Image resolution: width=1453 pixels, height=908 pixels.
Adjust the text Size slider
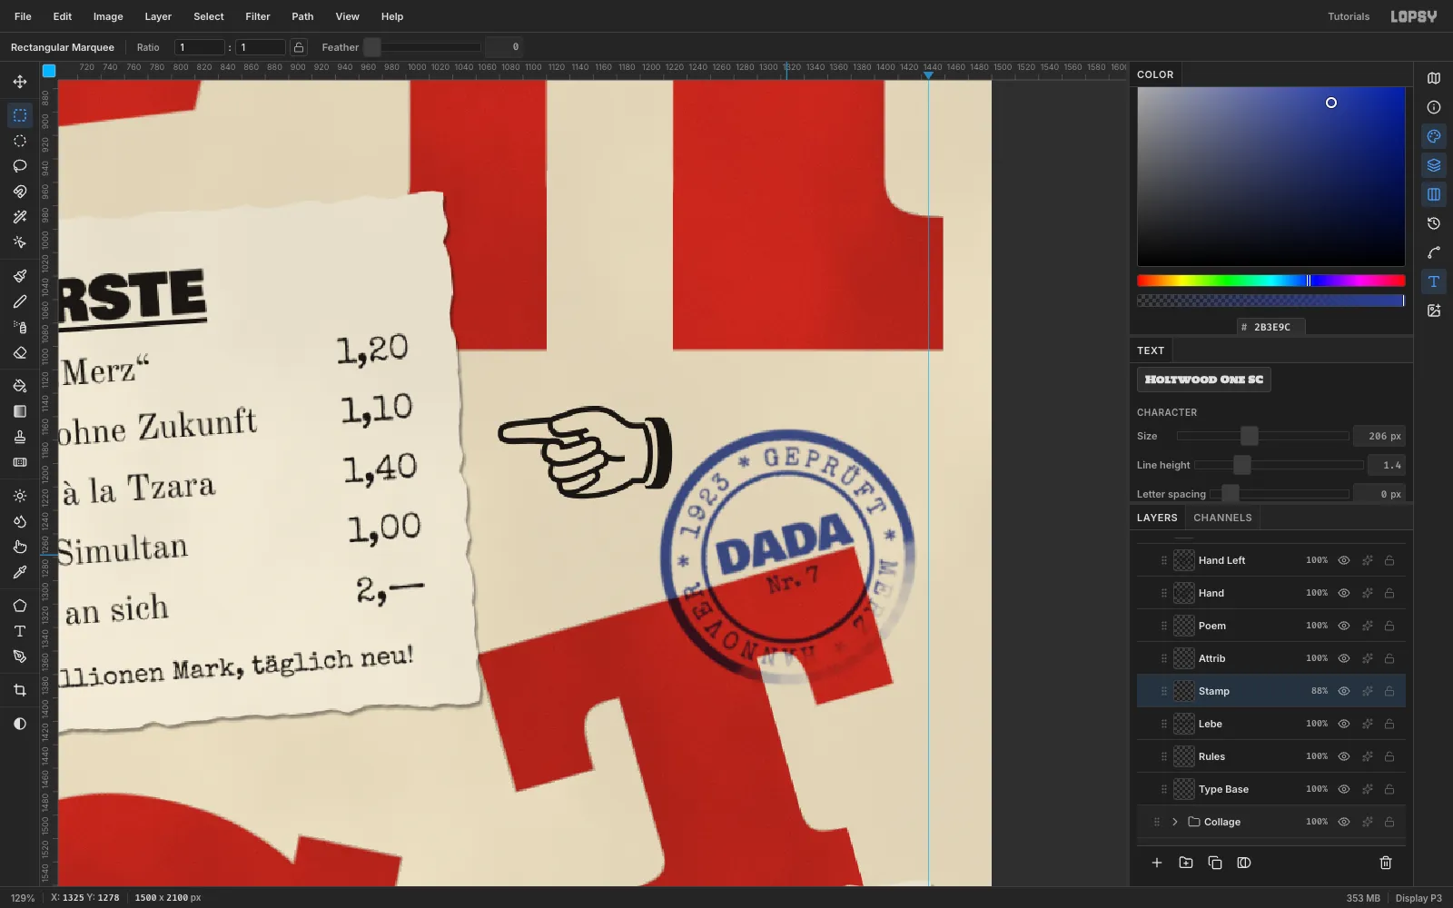pyautogui.click(x=1262, y=436)
